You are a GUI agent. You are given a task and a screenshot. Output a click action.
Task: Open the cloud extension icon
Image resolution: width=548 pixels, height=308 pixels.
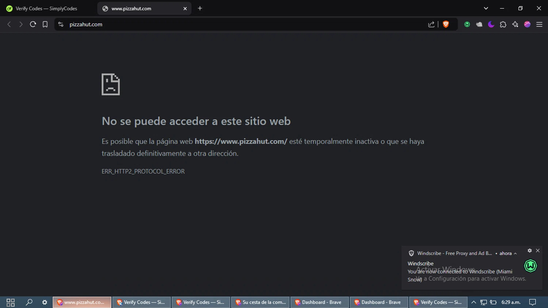click(479, 24)
